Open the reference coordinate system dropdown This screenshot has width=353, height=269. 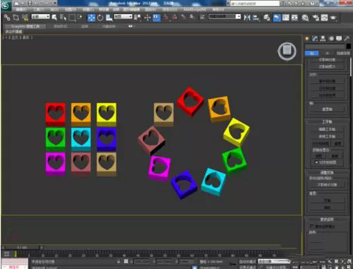click(123, 16)
